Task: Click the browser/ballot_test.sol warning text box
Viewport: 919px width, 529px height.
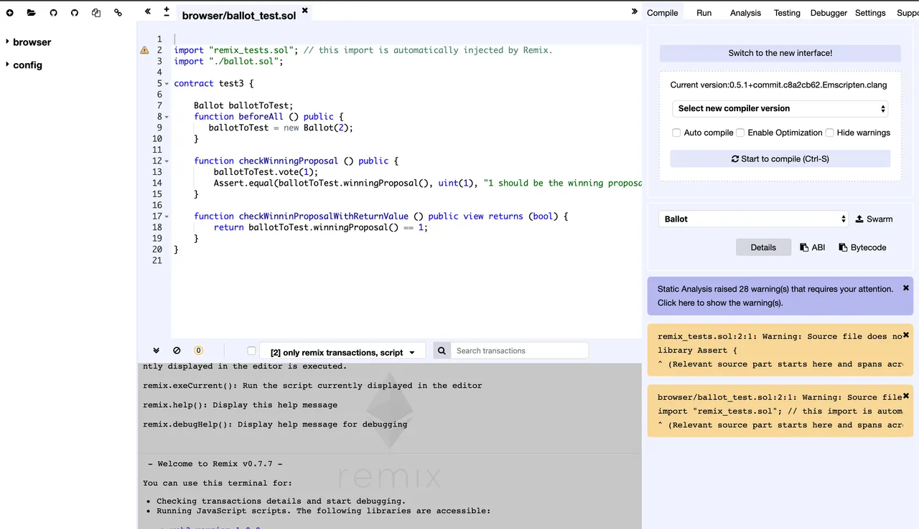Action: pyautogui.click(x=780, y=411)
